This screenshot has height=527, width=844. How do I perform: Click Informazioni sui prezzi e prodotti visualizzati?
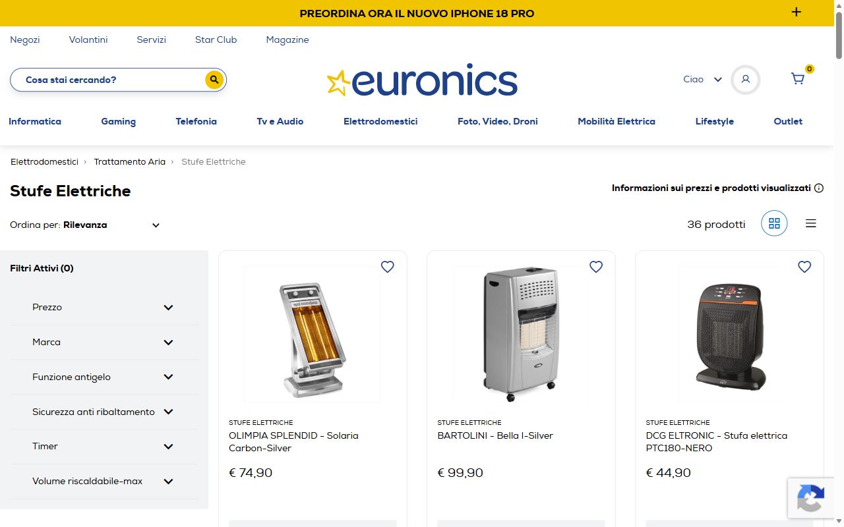click(x=711, y=188)
